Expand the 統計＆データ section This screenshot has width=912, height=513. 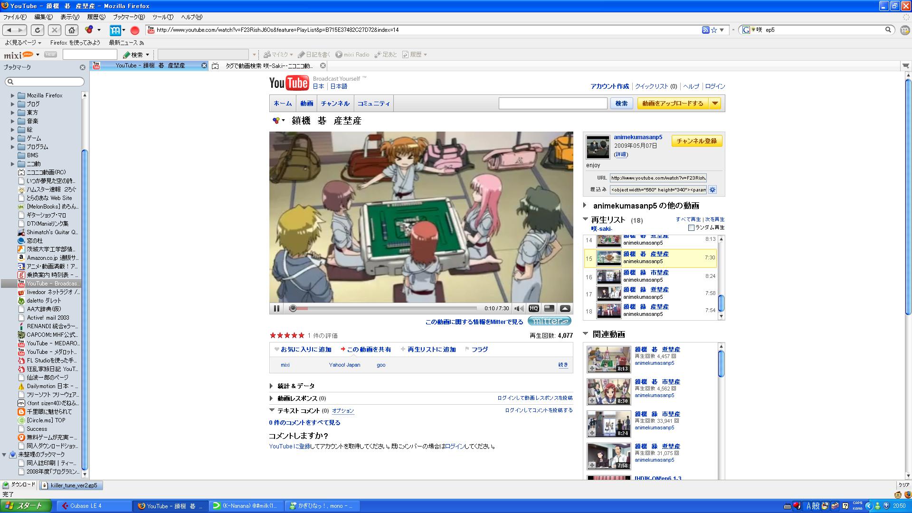coord(271,386)
